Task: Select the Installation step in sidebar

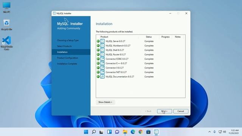Action: pos(71,52)
